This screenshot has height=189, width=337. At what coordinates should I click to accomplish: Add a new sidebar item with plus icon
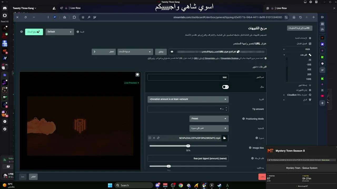tap(322, 103)
